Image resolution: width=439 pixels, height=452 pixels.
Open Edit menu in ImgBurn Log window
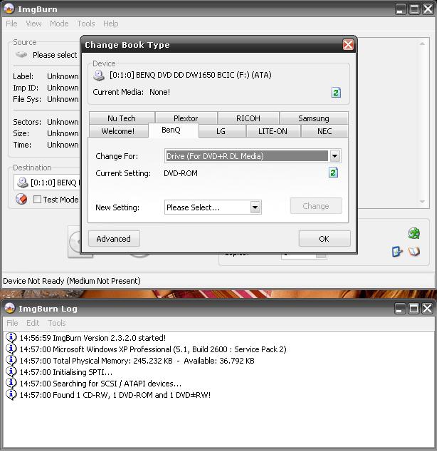[33, 324]
